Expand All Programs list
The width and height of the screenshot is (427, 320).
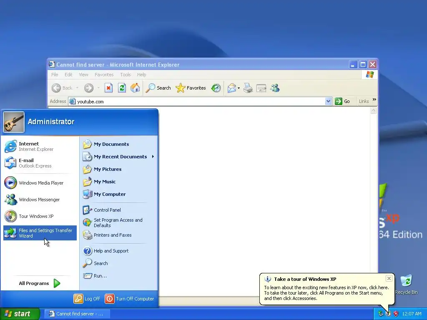(40, 283)
